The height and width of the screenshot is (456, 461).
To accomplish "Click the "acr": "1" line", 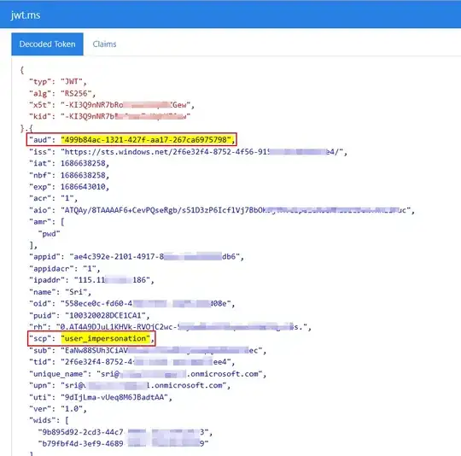I will (x=53, y=198).
